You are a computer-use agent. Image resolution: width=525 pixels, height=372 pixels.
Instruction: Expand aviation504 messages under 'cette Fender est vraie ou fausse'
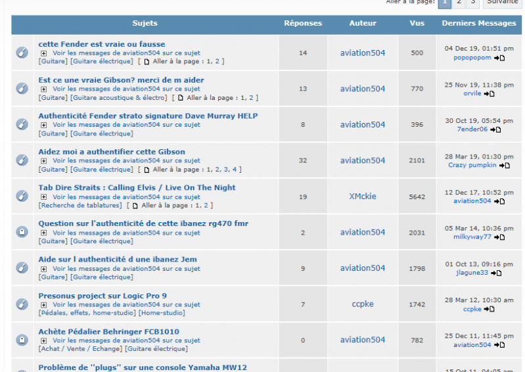tap(44, 53)
